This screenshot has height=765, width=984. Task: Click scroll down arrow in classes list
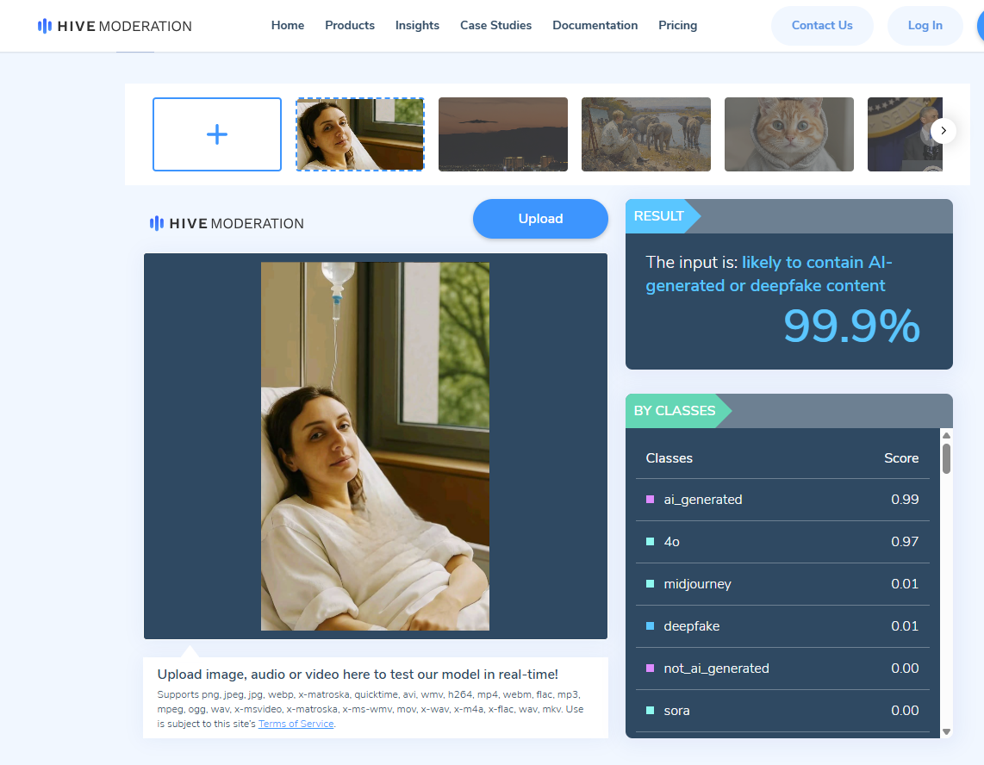[946, 731]
